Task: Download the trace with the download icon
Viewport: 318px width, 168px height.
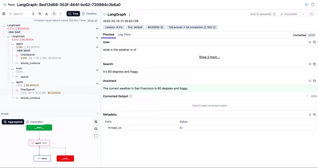Action: (x=47, y=14)
